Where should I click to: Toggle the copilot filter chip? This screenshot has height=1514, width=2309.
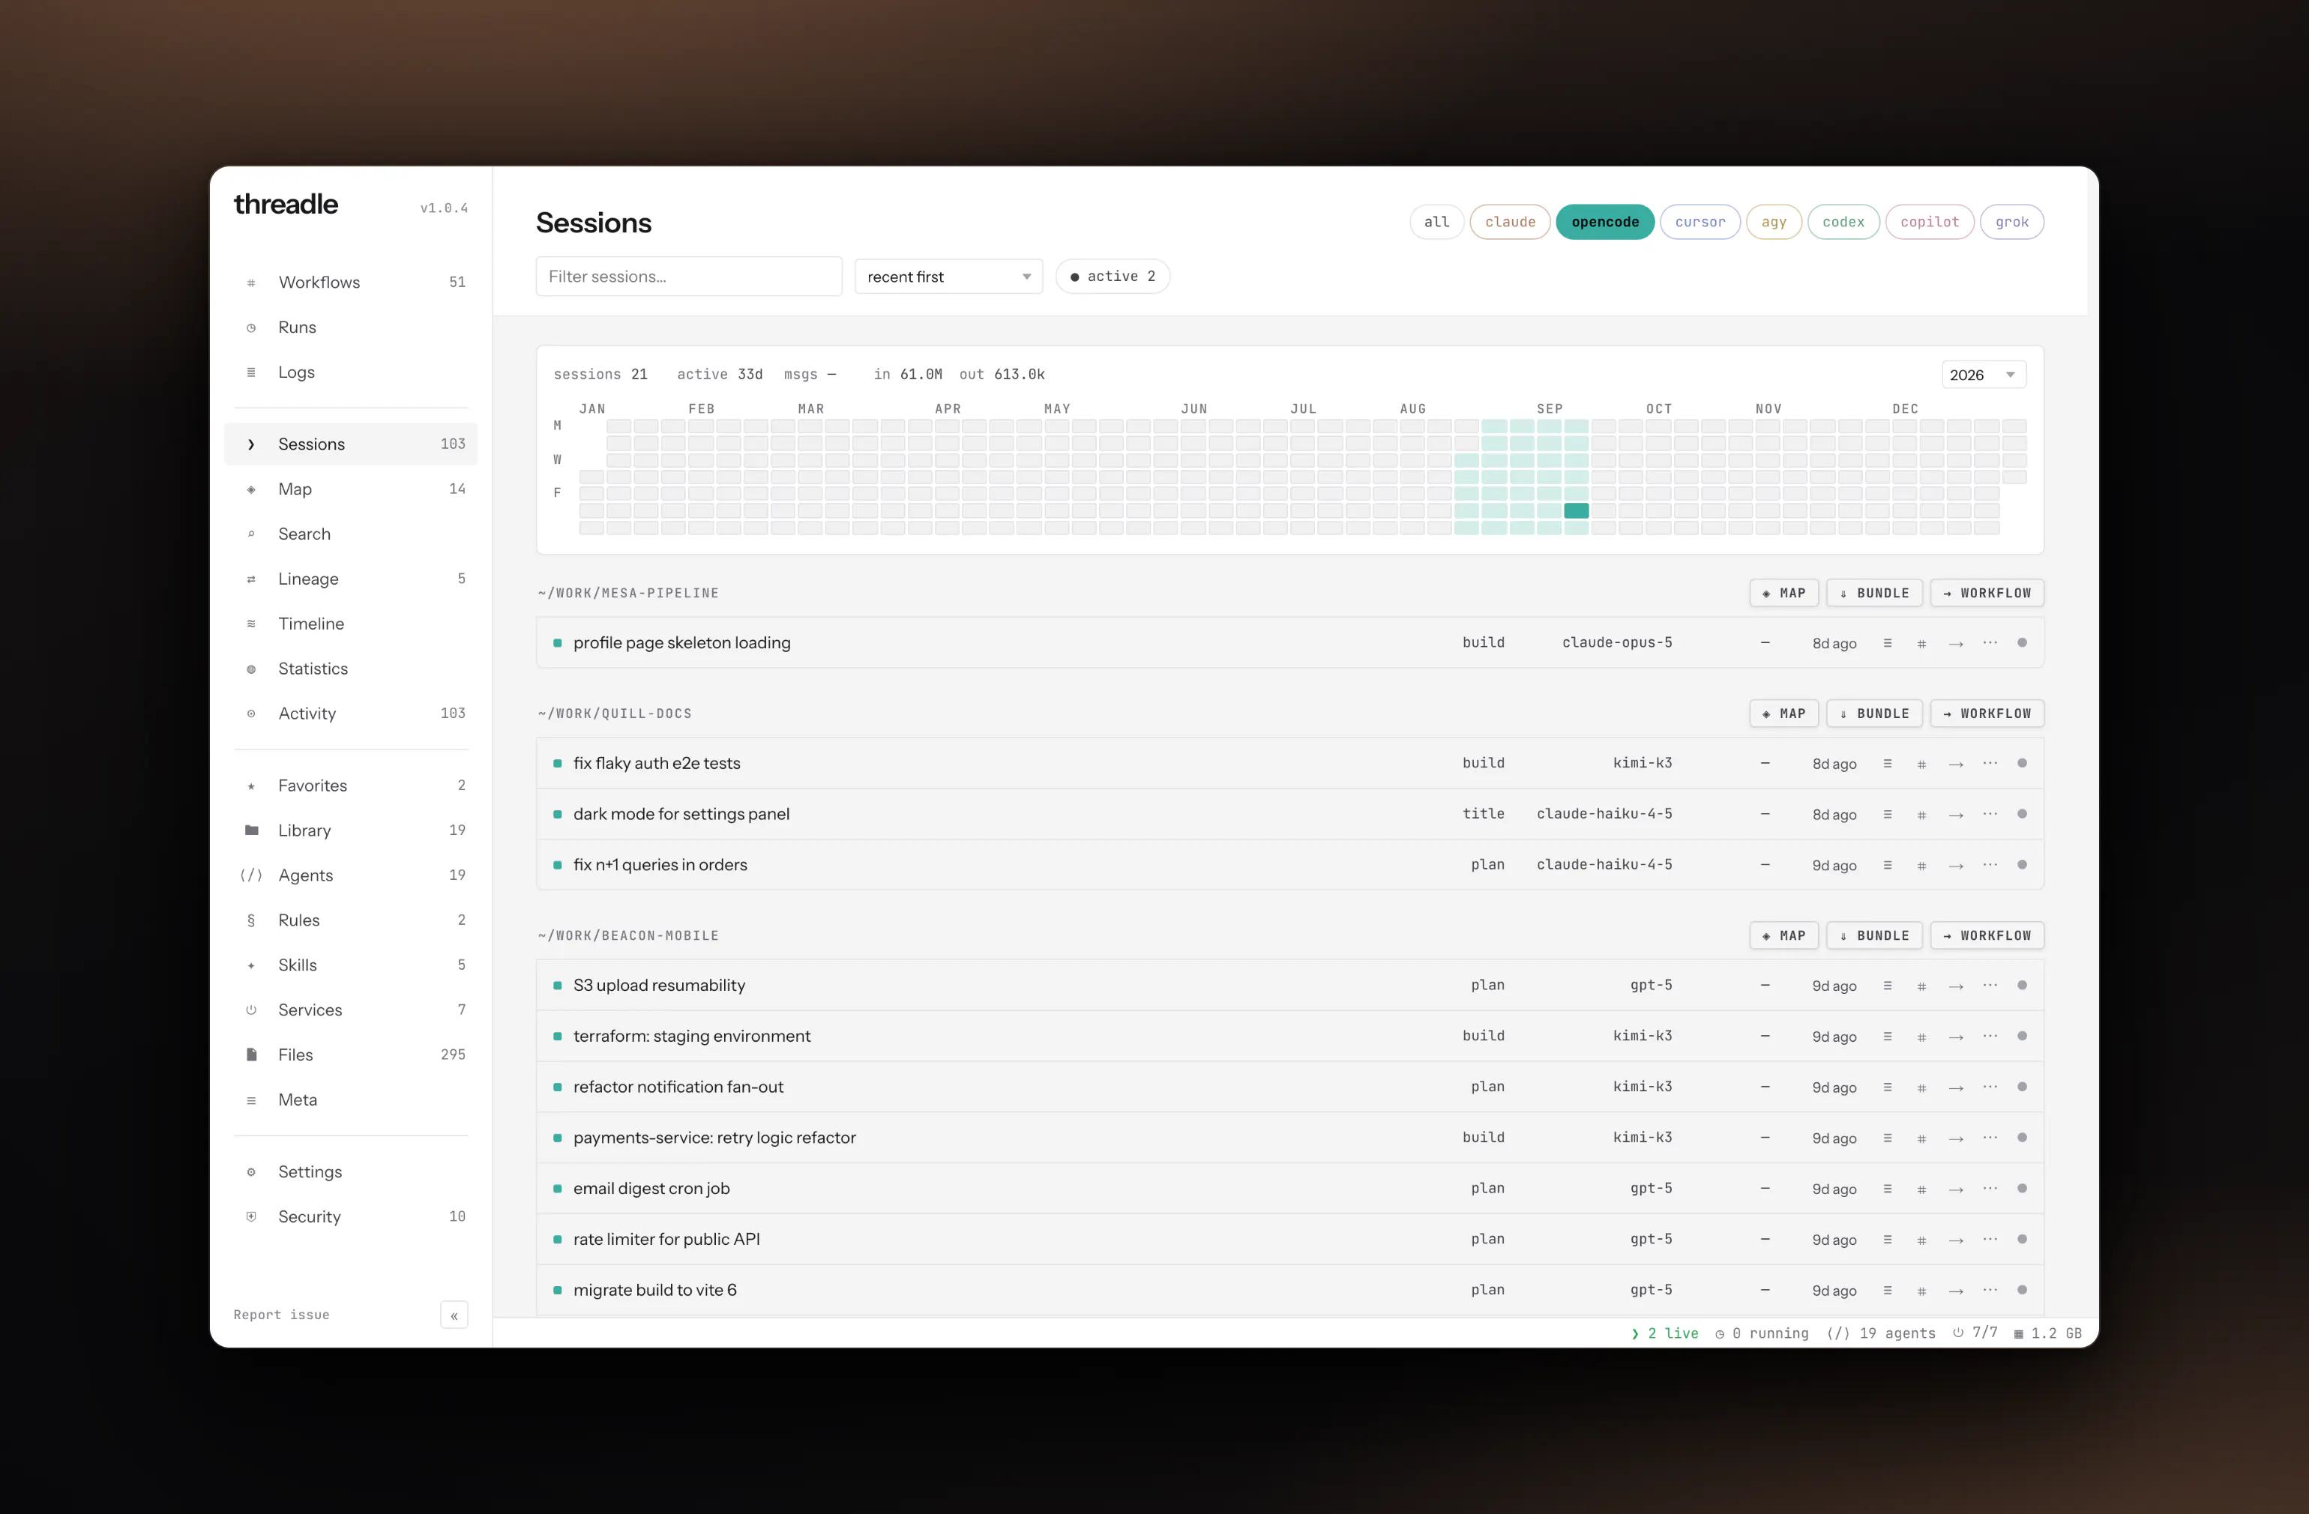[1930, 222]
